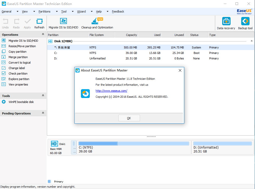Screen dimensions: 255x189
Task: Open the Feedback menu item
Action: tap(118, 11)
